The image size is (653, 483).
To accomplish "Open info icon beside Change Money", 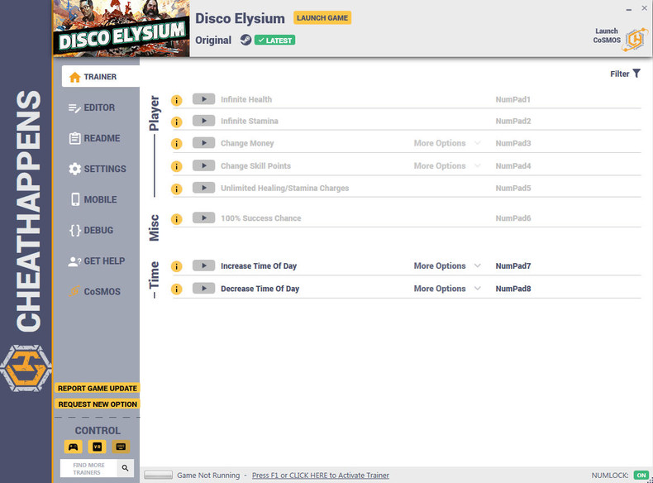I will pyautogui.click(x=177, y=144).
